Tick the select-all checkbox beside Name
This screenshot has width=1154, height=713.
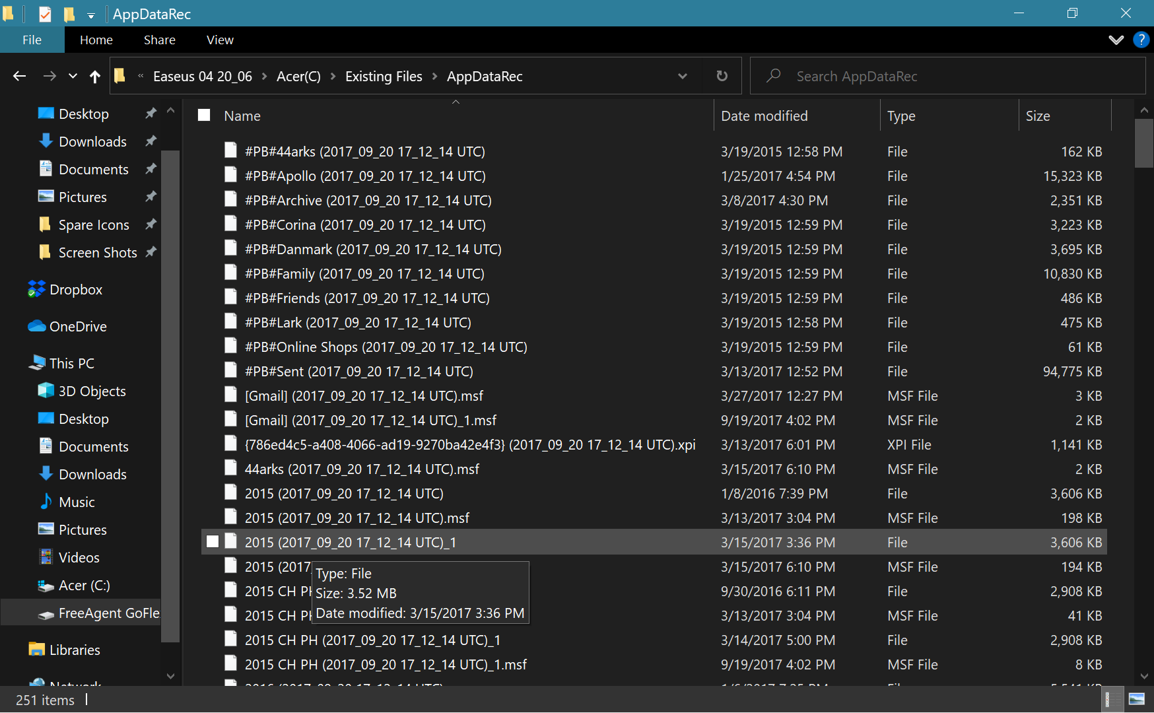[204, 116]
